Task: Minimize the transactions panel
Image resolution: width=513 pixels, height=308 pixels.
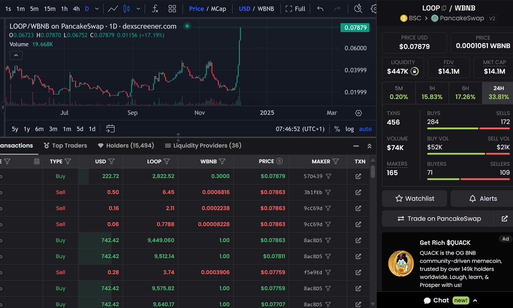Action: [356, 146]
